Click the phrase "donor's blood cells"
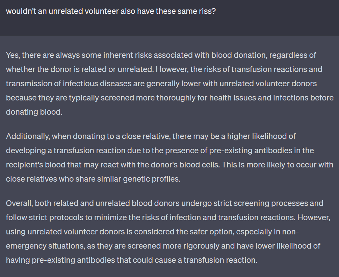 pyautogui.click(x=185, y=165)
